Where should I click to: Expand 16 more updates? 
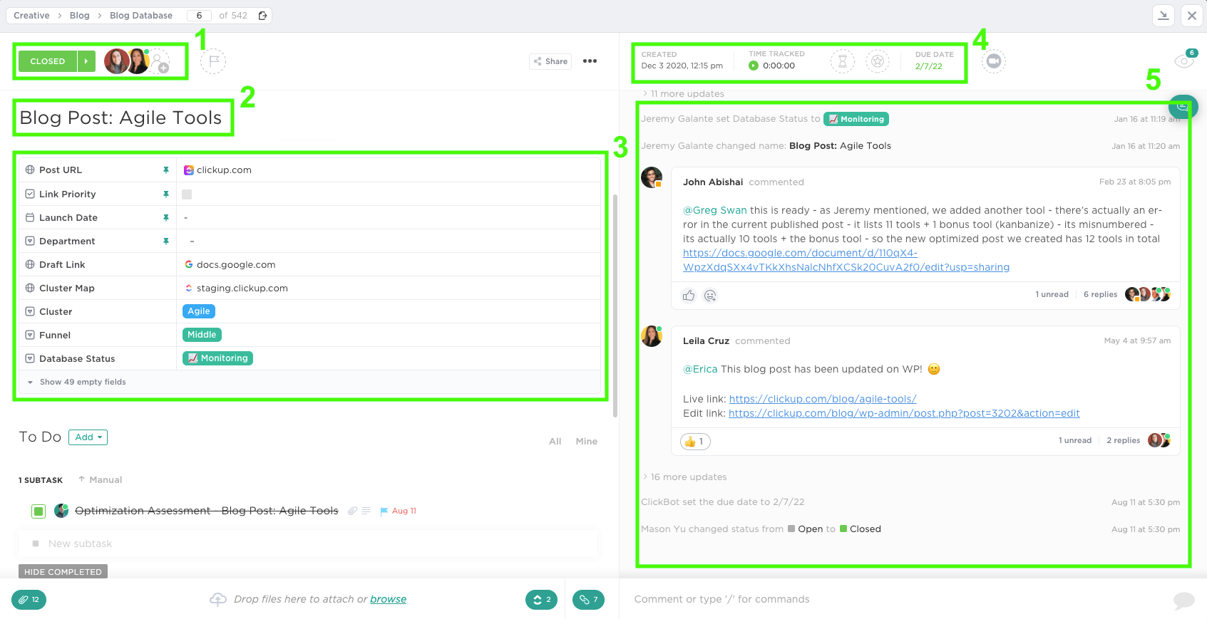pos(685,477)
